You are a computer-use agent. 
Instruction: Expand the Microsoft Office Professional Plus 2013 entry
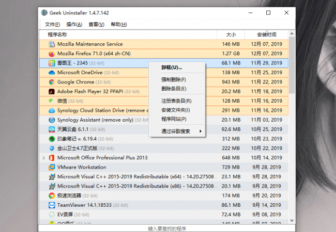(x=44, y=158)
